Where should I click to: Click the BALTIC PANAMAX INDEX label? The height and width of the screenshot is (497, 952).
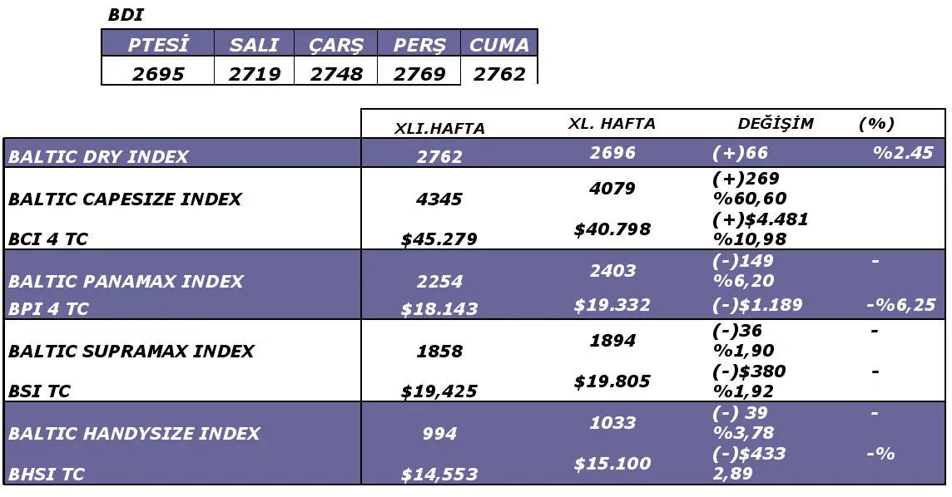126,281
